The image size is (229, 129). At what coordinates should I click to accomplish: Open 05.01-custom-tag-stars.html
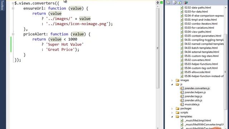pyautogui.click(x=201, y=56)
